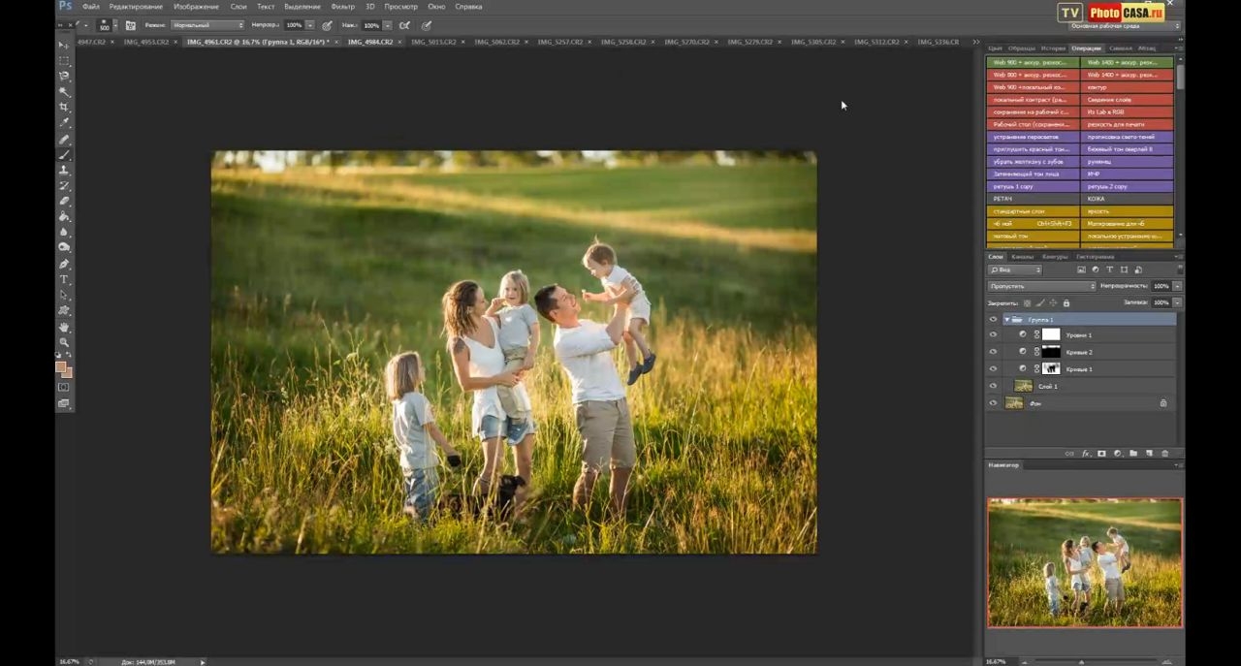Select the Type tool
This screenshot has height=666, width=1241.
(64, 279)
